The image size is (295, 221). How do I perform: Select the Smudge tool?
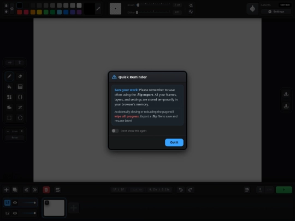click(x=9, y=107)
